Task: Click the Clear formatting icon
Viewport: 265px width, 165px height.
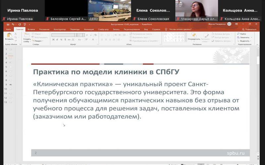Action: [95, 35]
